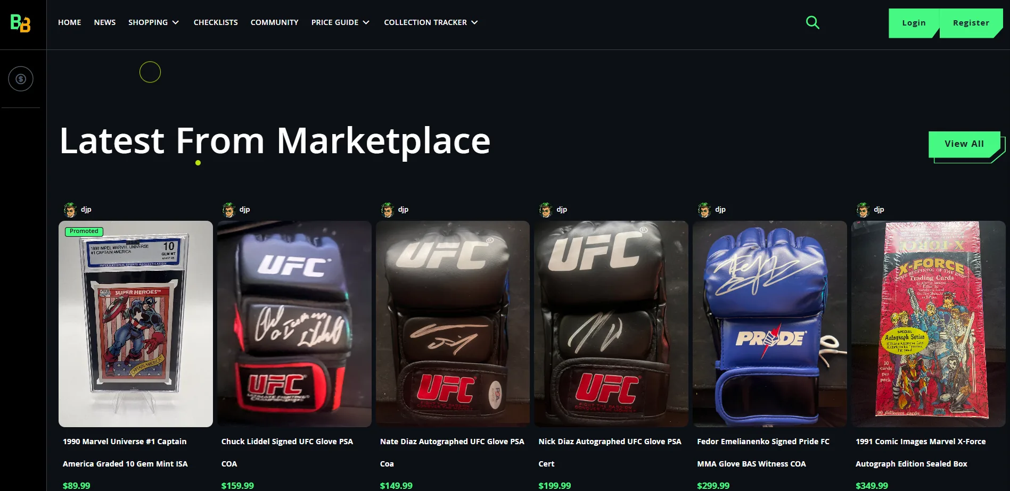Open Fedor Emelianenko Signed Pride glove title
Screen dimensions: 1010x491
(x=763, y=452)
